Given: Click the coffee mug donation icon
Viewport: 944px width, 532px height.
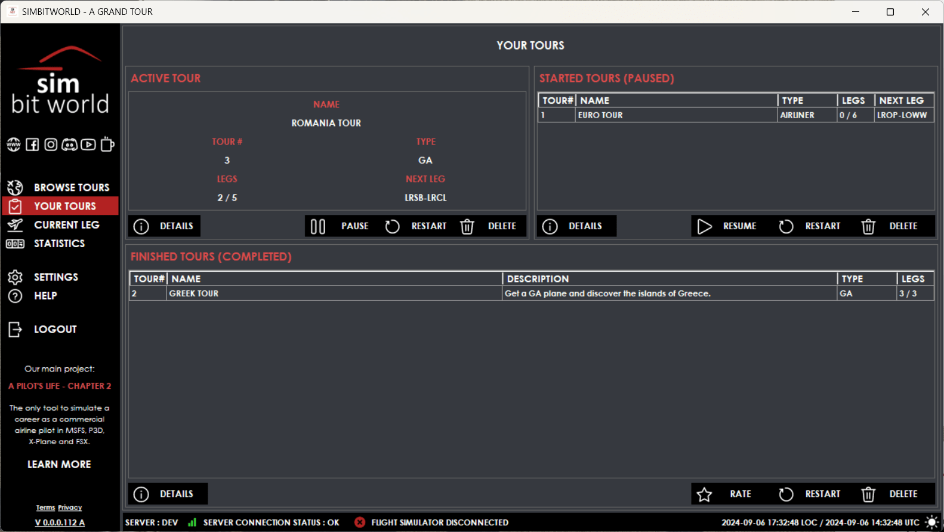Looking at the screenshot, I should [x=107, y=144].
